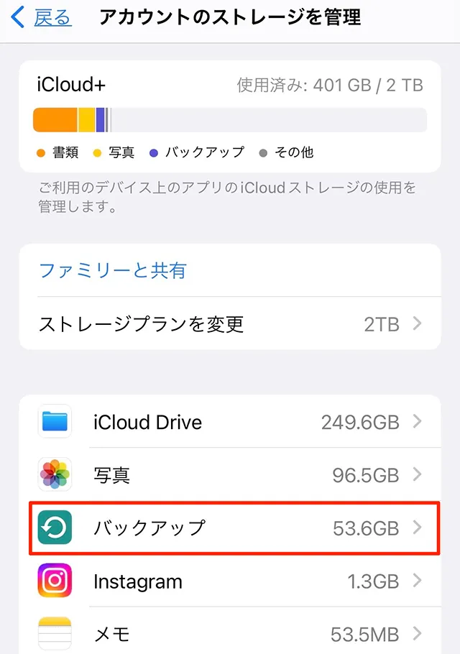Open the iCloud Drive folder icon
This screenshot has height=654, width=460.
click(x=55, y=422)
